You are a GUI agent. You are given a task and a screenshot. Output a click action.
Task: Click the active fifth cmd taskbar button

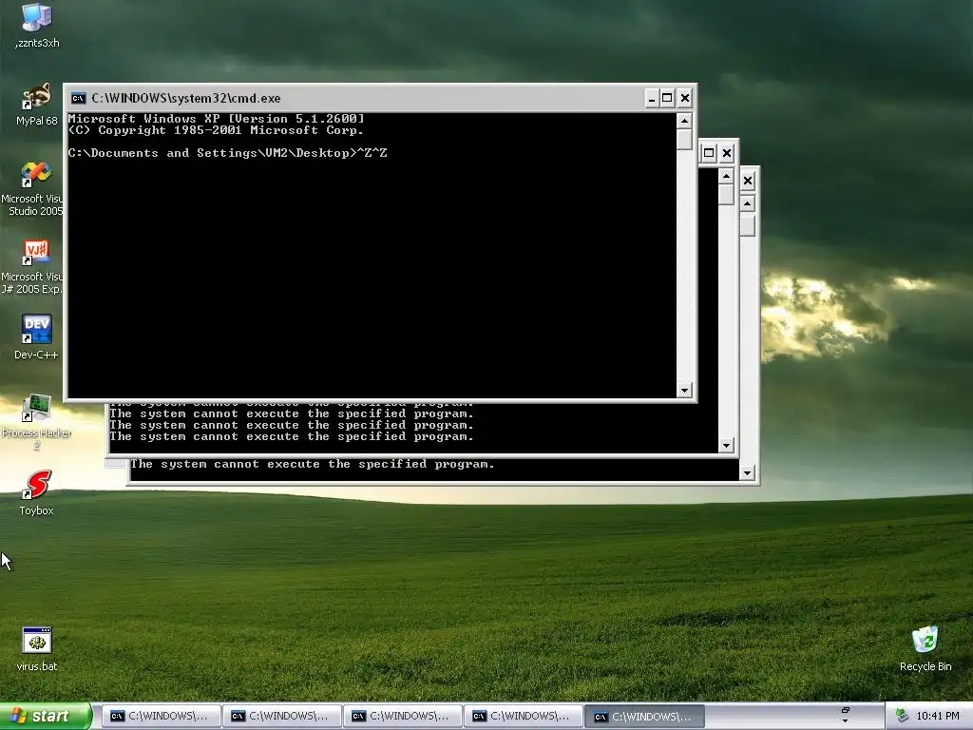(x=644, y=717)
